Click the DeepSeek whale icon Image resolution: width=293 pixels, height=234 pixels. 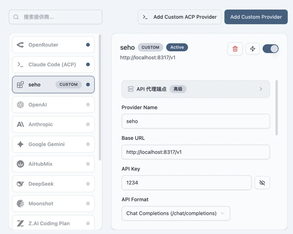click(20, 184)
